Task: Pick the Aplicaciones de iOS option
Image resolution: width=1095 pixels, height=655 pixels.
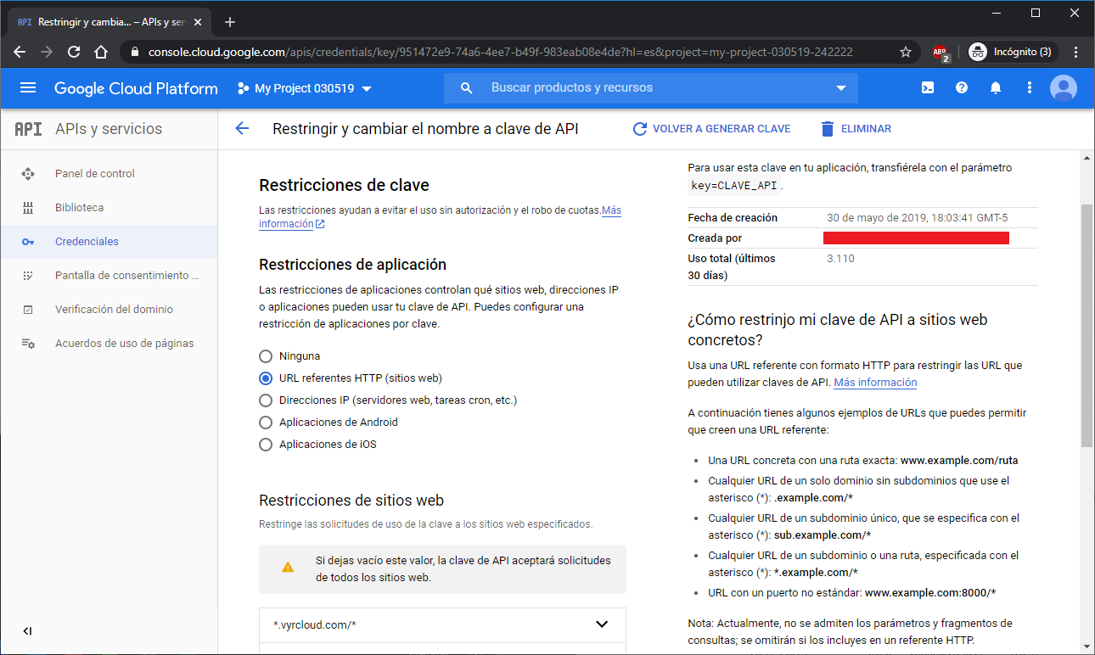Action: click(266, 445)
